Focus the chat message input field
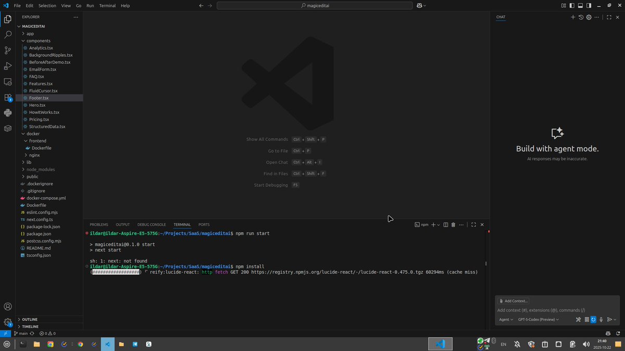This screenshot has height=351, width=625. (556, 310)
